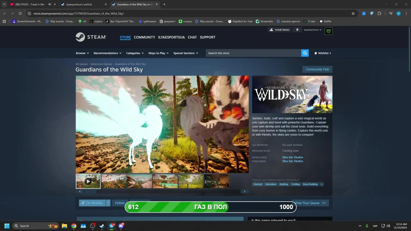Viewport: 411px width, 231px height.
Task: Open the Nightbot for chat bookmark
Action: click(240, 21)
